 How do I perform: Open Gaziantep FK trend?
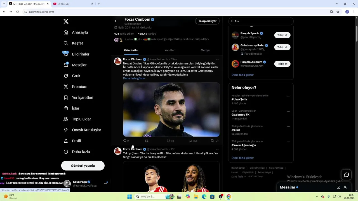click(240, 115)
